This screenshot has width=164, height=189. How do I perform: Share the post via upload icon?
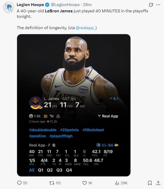coord(158,183)
